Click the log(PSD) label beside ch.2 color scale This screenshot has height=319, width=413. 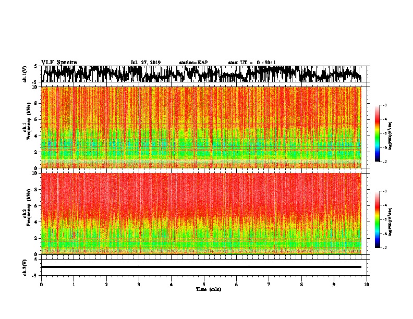pos(391,222)
